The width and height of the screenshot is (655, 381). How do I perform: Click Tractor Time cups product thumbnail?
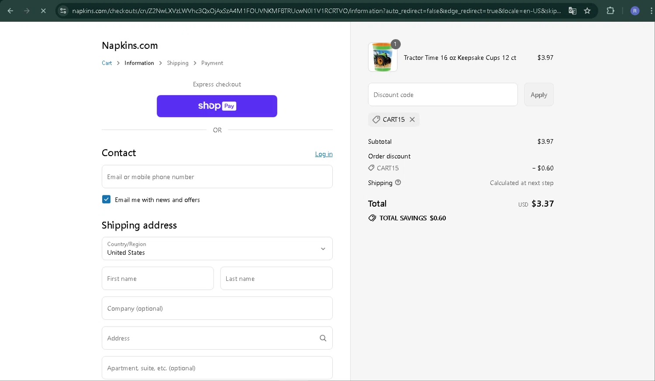pos(383,57)
